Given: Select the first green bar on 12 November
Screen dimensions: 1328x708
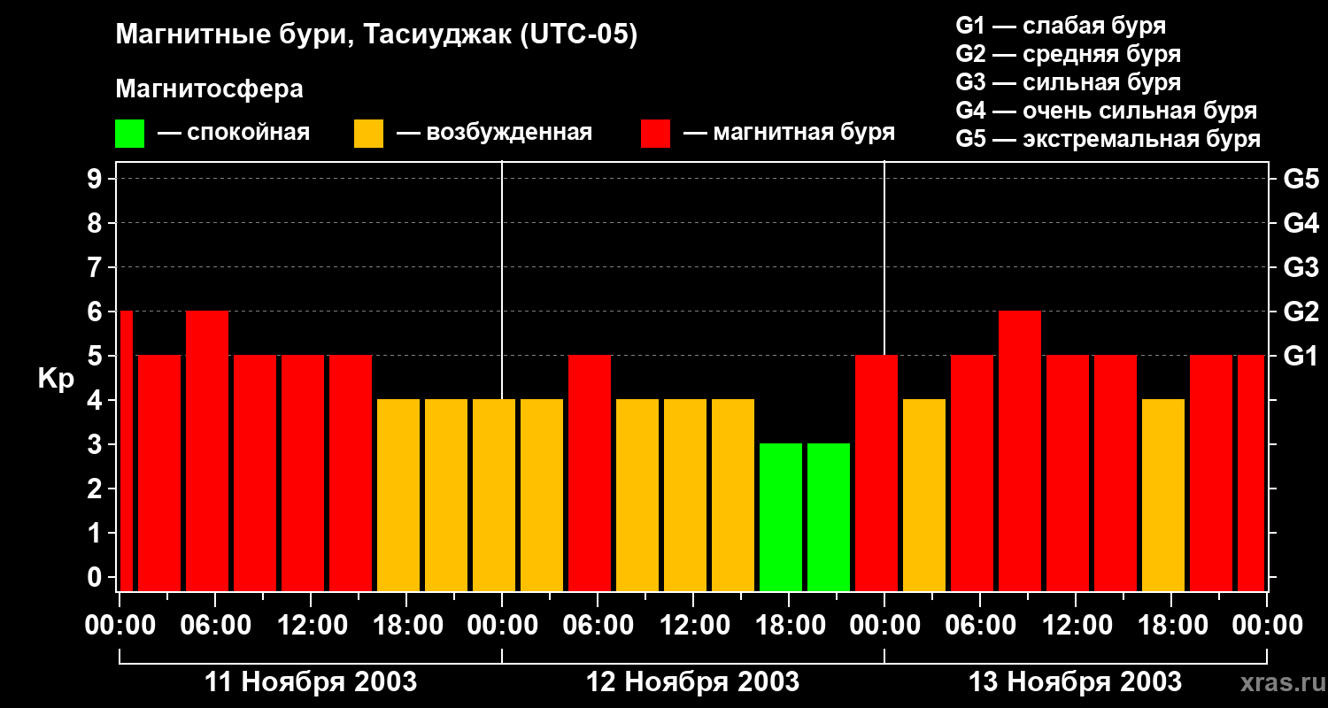Looking at the screenshot, I should [x=781, y=517].
